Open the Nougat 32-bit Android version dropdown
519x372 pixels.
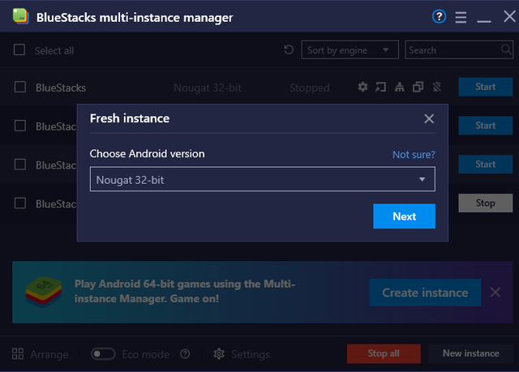click(263, 179)
